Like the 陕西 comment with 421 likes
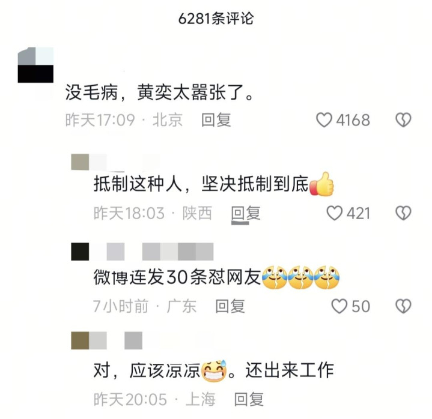 (x=335, y=213)
